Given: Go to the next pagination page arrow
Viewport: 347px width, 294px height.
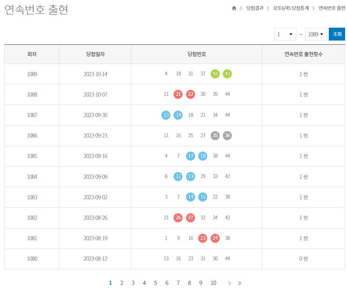Looking at the screenshot, I should [x=230, y=283].
